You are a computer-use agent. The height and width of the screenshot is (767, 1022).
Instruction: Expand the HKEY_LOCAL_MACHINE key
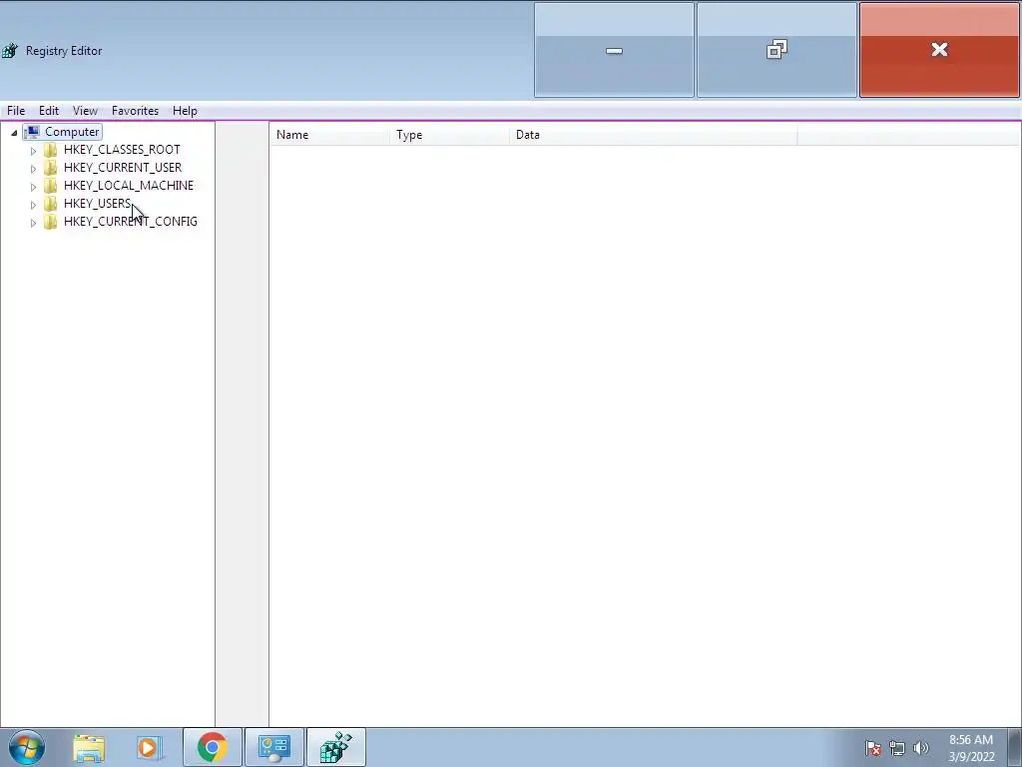(33, 187)
